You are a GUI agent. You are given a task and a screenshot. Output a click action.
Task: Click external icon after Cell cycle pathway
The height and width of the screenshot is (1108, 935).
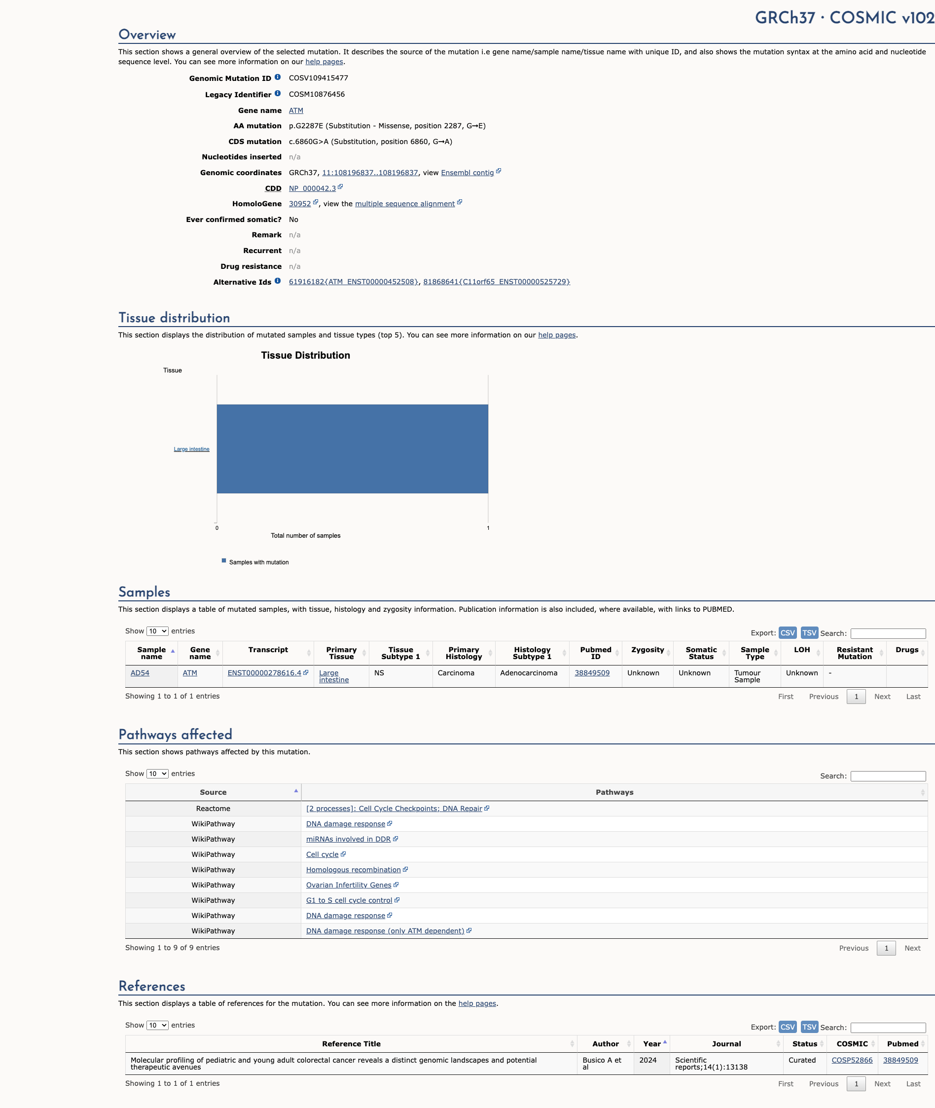tap(343, 854)
